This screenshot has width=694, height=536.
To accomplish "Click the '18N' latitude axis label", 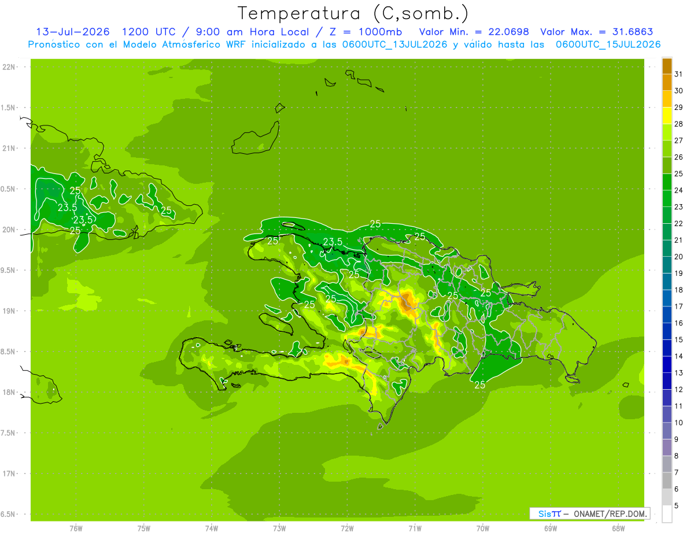I will [x=9, y=392].
